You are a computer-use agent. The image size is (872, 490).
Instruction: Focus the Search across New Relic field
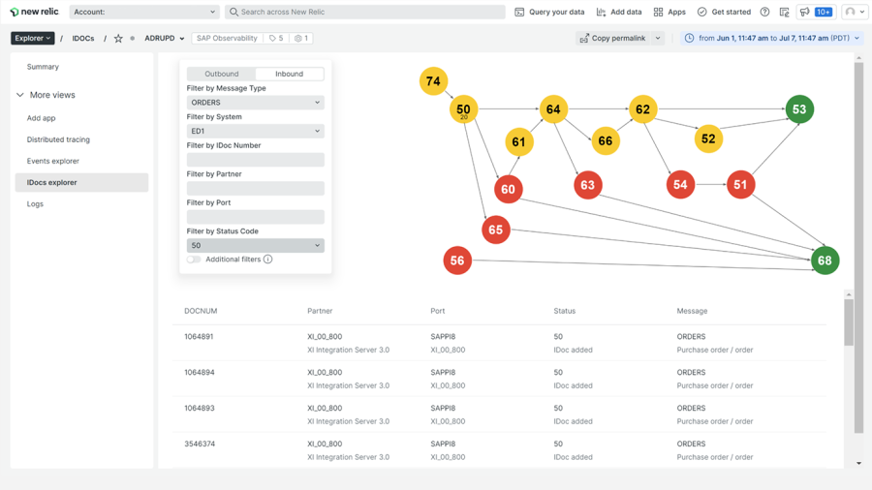(365, 12)
